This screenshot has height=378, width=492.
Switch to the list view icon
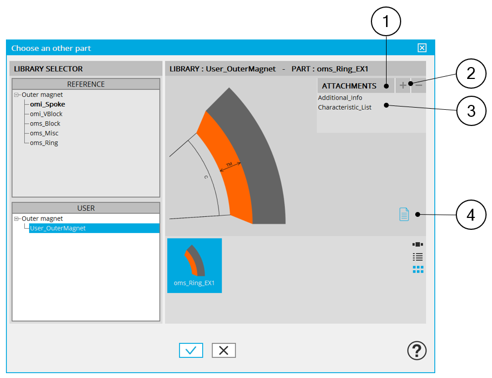[417, 257]
